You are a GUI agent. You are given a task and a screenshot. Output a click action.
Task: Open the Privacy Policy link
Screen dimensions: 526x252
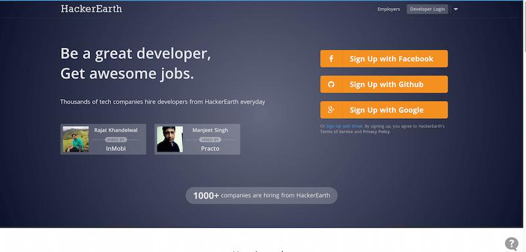point(376,132)
